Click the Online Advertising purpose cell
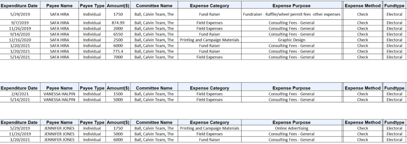The width and height of the screenshot is (407, 144). (291, 128)
